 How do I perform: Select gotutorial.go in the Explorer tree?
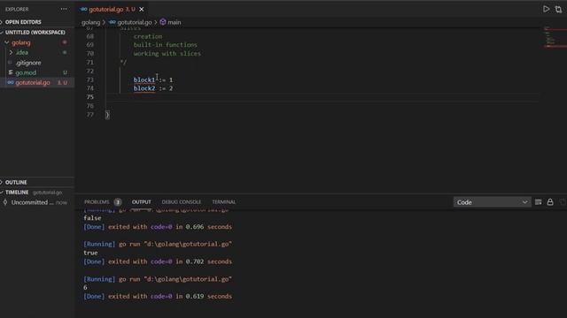click(37, 82)
